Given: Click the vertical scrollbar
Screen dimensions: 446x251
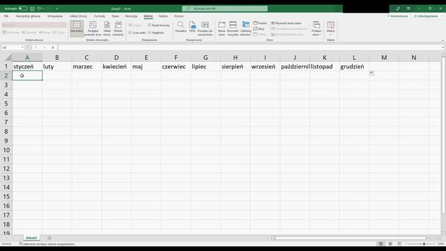Looking at the screenshot, I should [x=443, y=135].
